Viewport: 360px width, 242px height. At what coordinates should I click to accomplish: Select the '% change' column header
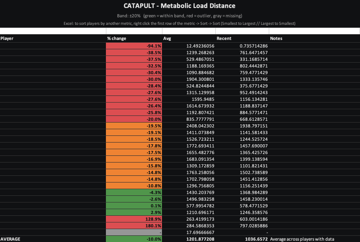[x=117, y=39]
